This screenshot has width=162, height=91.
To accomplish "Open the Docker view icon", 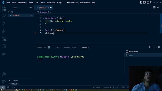I will pos(4,54).
